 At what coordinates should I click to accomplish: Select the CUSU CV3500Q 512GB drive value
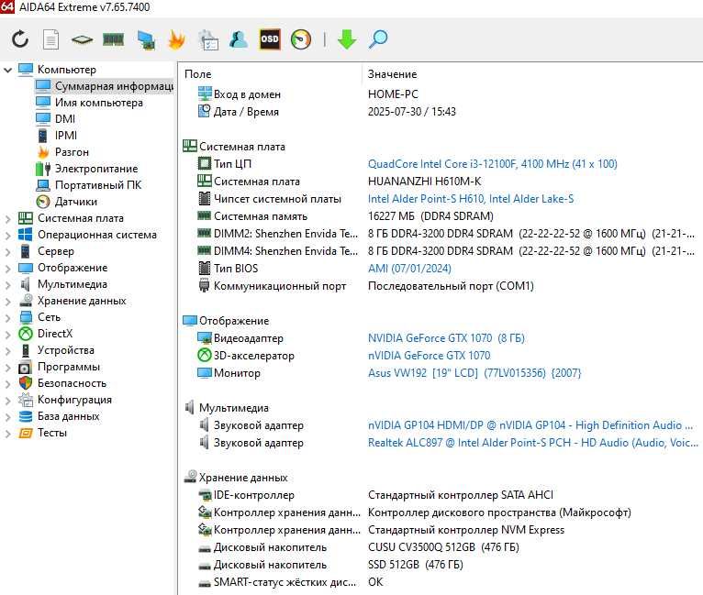[443, 547]
